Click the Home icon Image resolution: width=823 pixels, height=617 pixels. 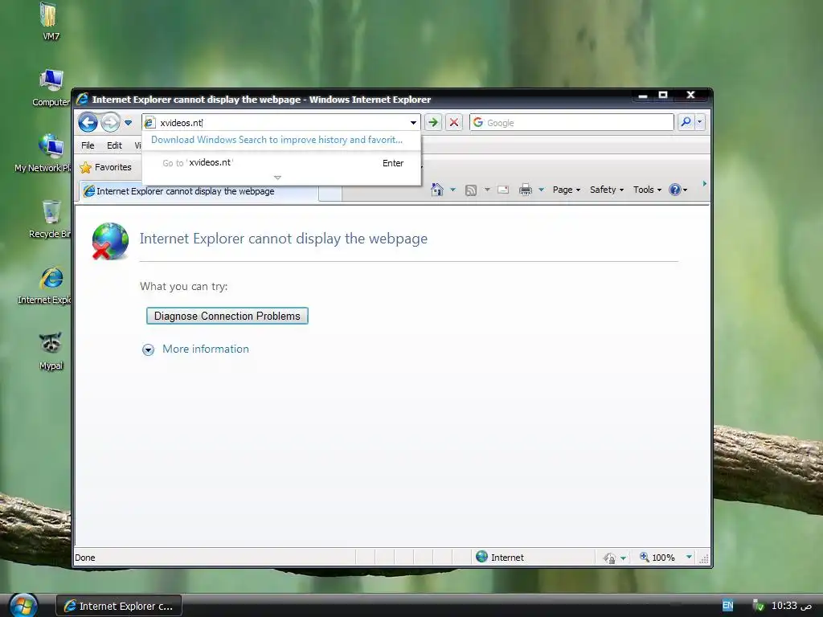436,190
